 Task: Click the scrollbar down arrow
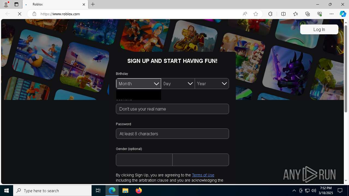point(346,180)
